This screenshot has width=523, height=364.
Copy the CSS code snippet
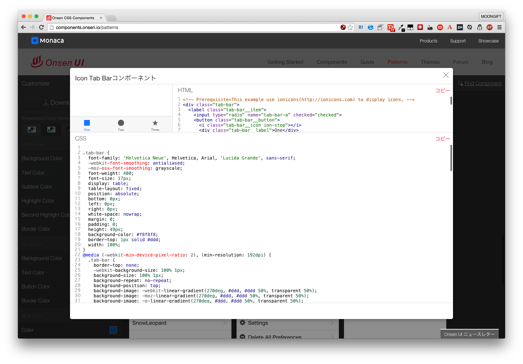point(442,139)
